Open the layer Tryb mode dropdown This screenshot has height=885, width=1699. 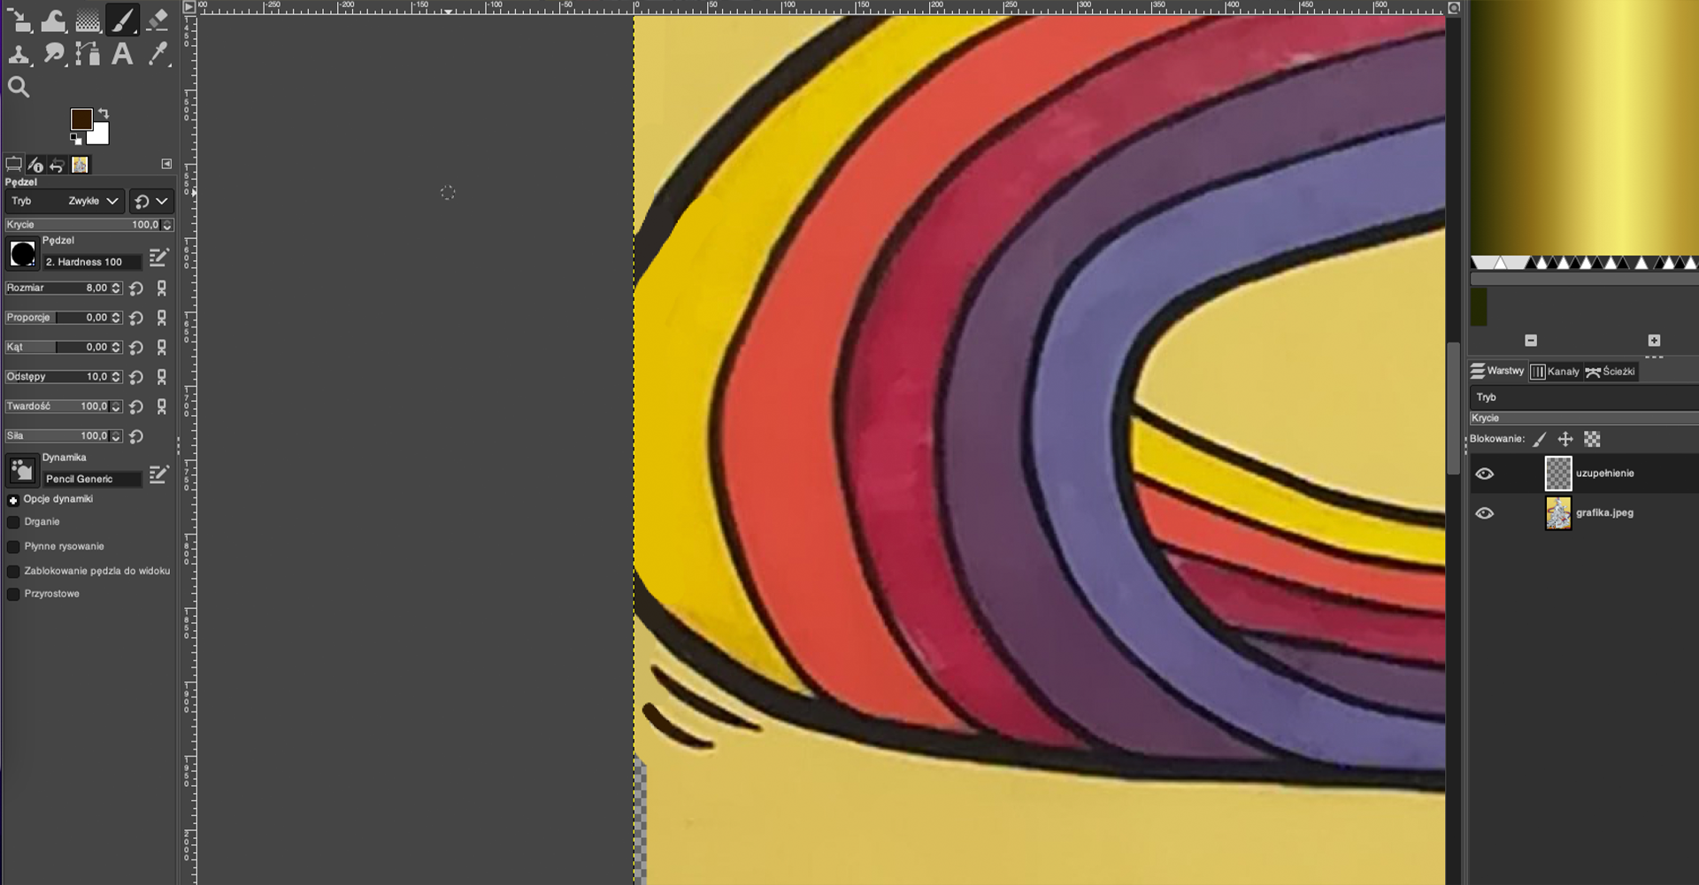tap(1584, 397)
